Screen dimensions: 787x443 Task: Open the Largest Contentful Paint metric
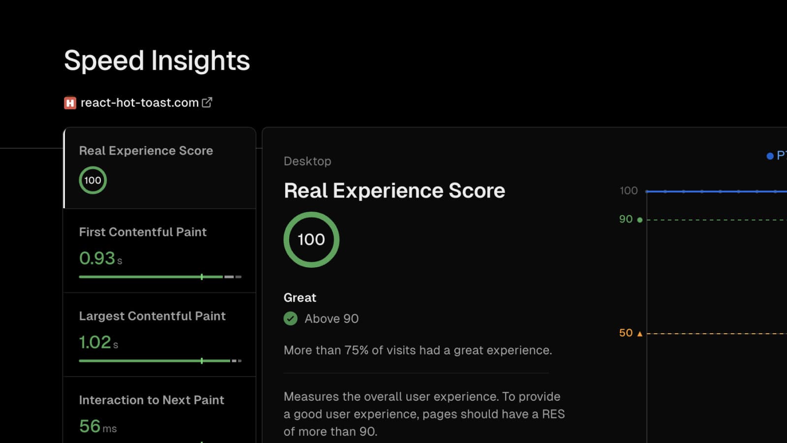[160, 335]
